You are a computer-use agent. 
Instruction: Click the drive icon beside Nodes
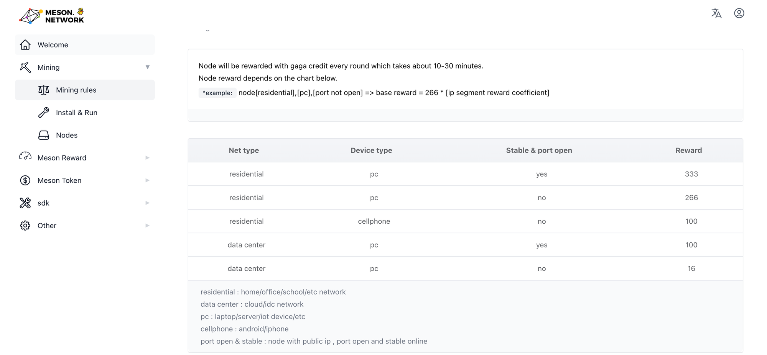tap(44, 135)
